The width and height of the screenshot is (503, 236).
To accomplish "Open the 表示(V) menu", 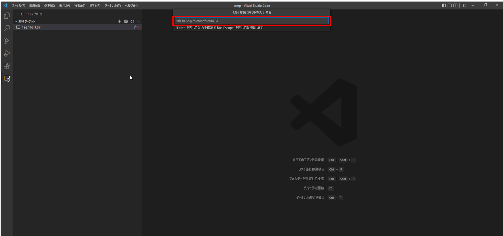I will coord(64,6).
